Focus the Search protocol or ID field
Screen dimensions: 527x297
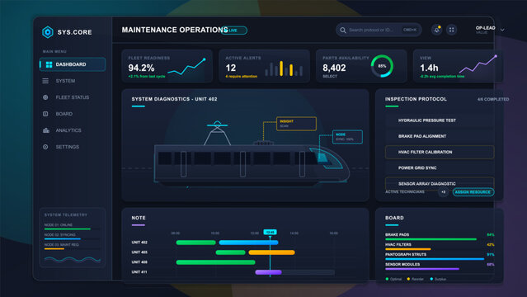pos(379,30)
